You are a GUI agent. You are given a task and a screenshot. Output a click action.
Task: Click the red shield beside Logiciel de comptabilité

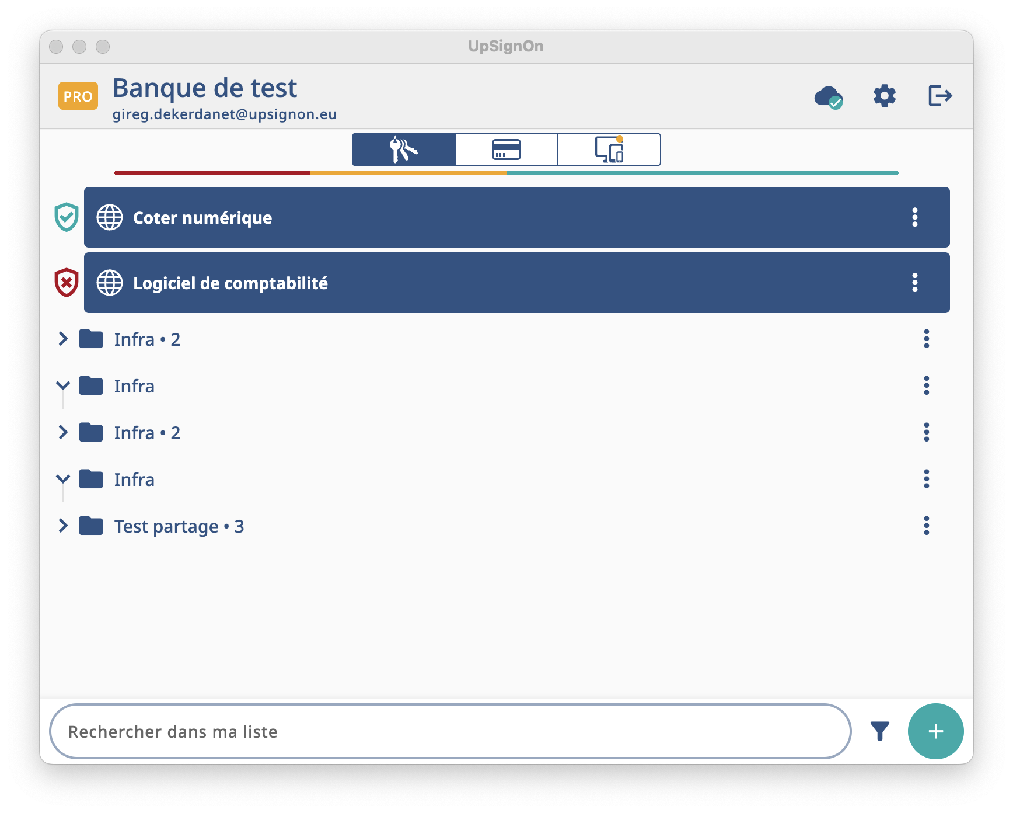coord(67,283)
